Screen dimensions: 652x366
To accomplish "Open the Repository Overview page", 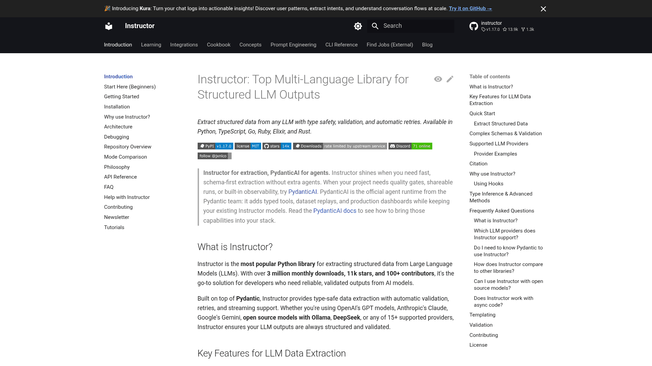I will pos(128,147).
